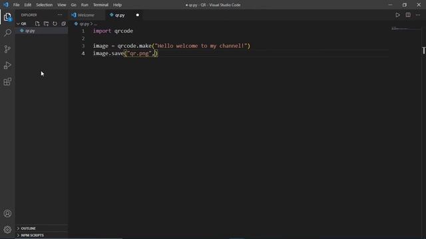The width and height of the screenshot is (426, 239).
Task: Minimize the VS Code window
Action: tap(391, 5)
